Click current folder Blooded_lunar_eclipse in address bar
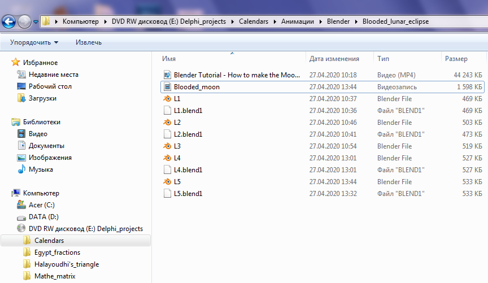488x283 pixels. click(395, 21)
